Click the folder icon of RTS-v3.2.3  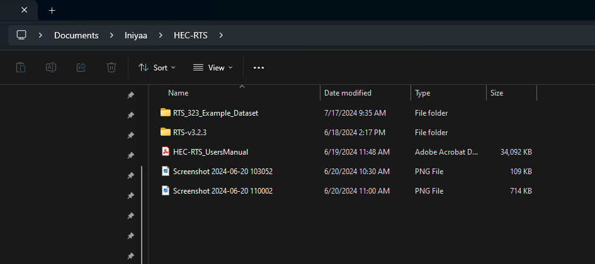(166, 132)
